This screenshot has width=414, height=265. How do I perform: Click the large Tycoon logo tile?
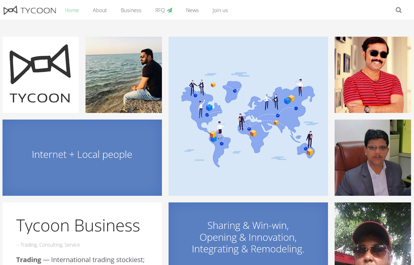[x=41, y=75]
